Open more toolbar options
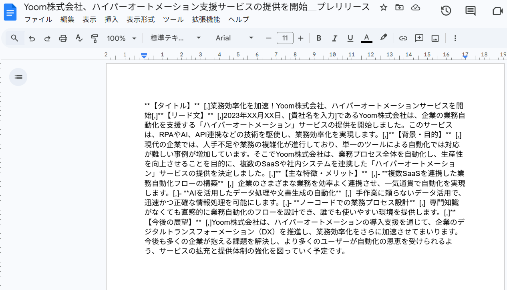 click(455, 38)
